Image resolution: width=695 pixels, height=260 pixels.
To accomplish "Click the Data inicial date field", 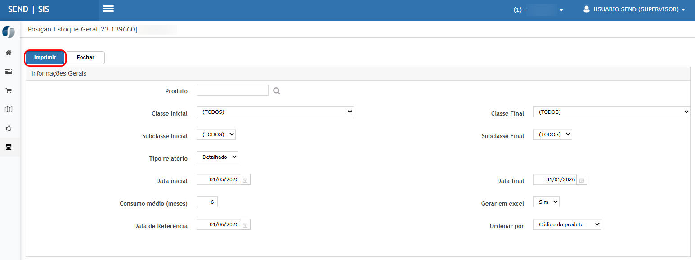I will coord(219,179).
